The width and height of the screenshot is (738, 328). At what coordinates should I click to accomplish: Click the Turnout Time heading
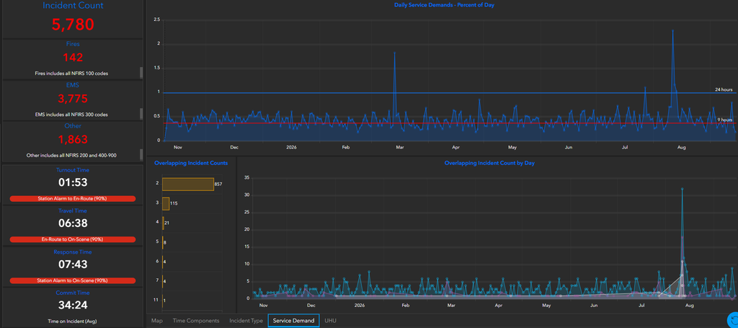pyautogui.click(x=73, y=170)
